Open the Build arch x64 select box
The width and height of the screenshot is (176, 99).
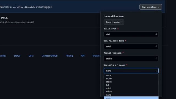[131, 34]
